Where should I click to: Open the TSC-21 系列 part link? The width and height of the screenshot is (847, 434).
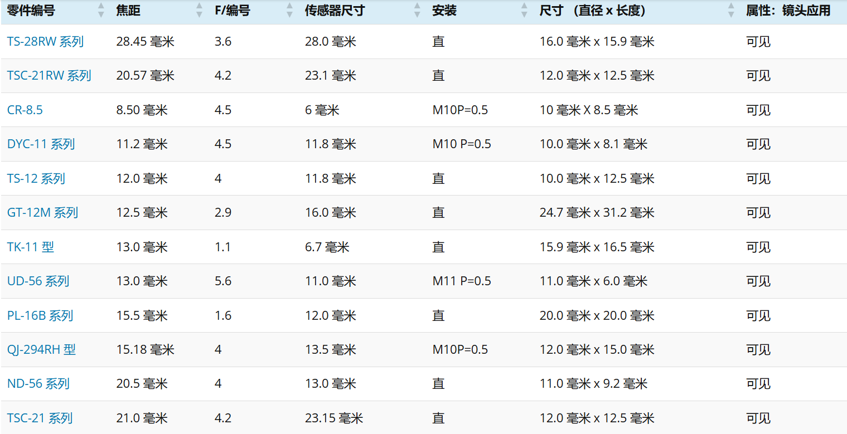click(40, 418)
